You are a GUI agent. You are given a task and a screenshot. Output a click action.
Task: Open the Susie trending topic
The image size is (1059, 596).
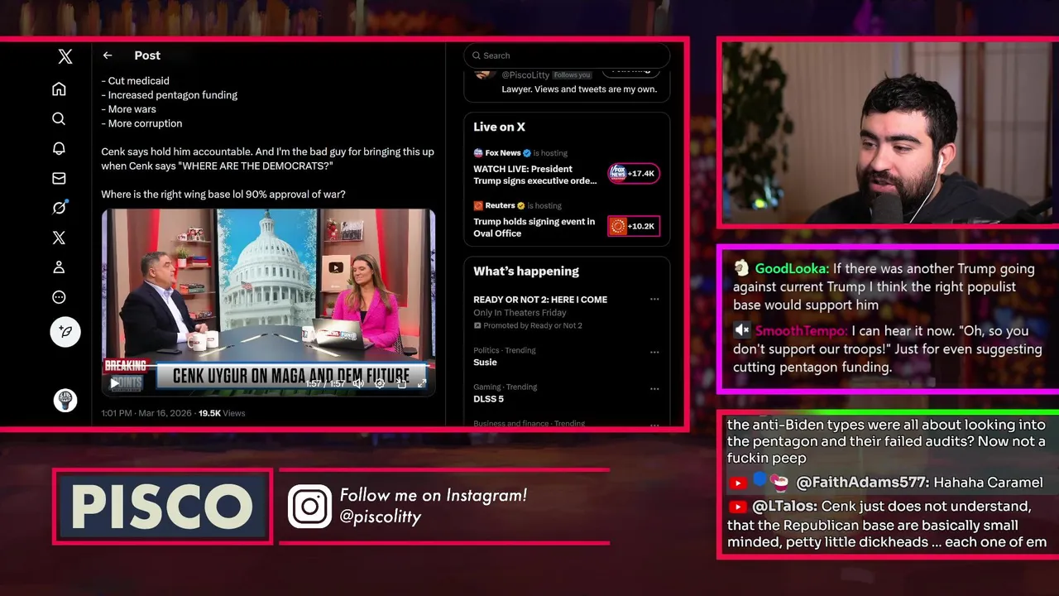[x=485, y=363]
